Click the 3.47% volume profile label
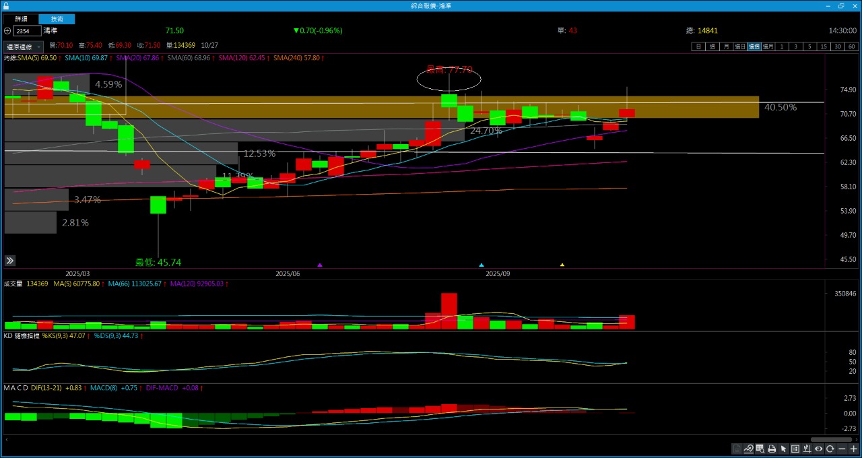 click(x=88, y=199)
